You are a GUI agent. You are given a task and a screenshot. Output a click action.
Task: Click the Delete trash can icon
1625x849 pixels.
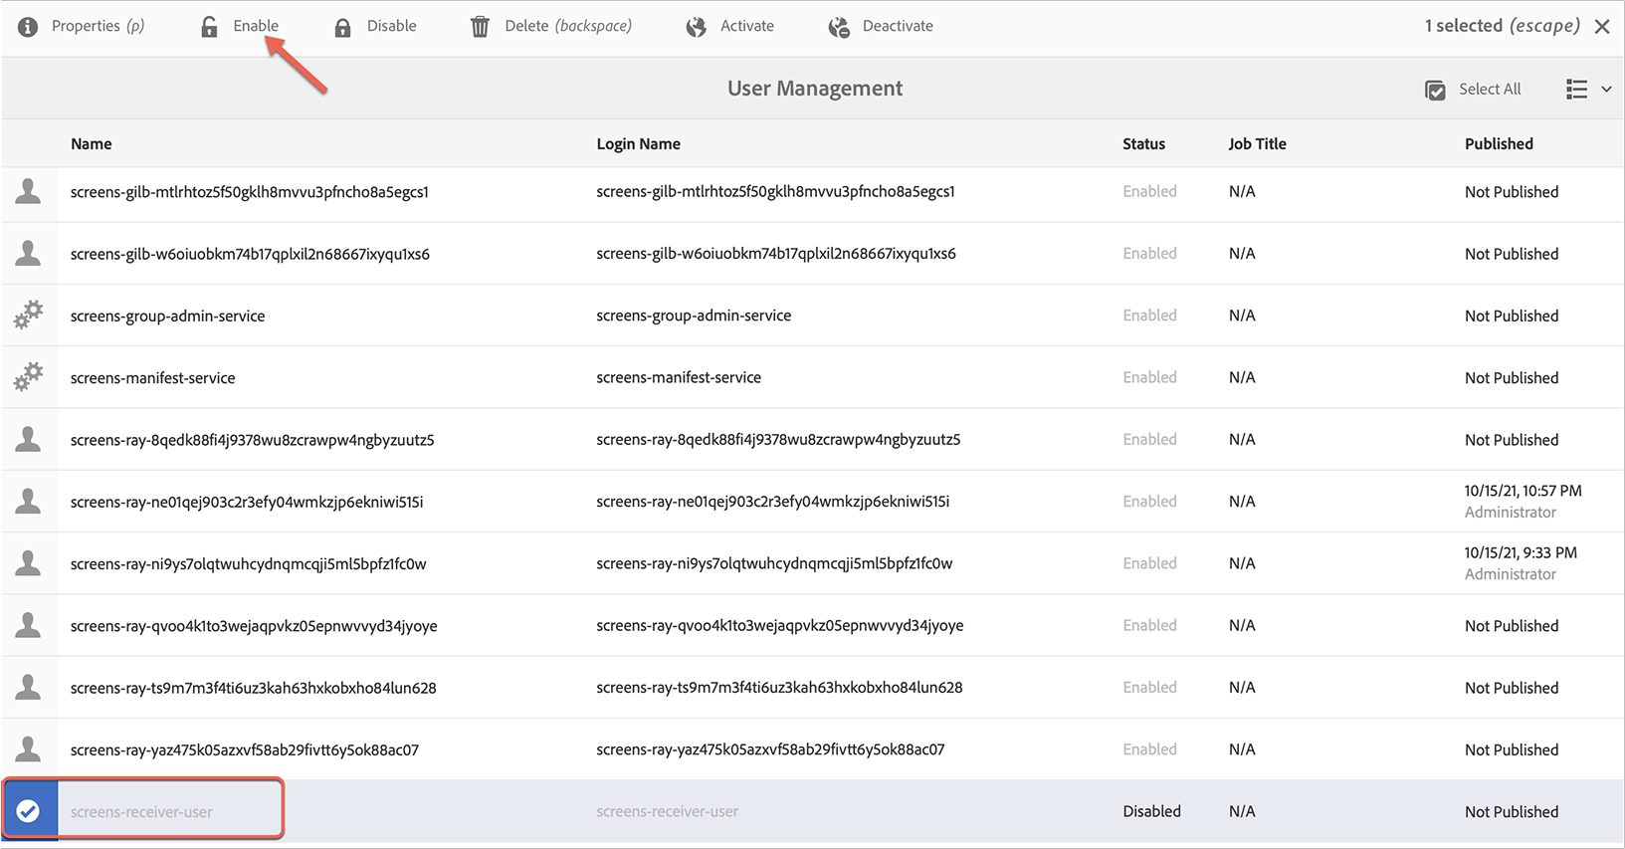point(480,27)
